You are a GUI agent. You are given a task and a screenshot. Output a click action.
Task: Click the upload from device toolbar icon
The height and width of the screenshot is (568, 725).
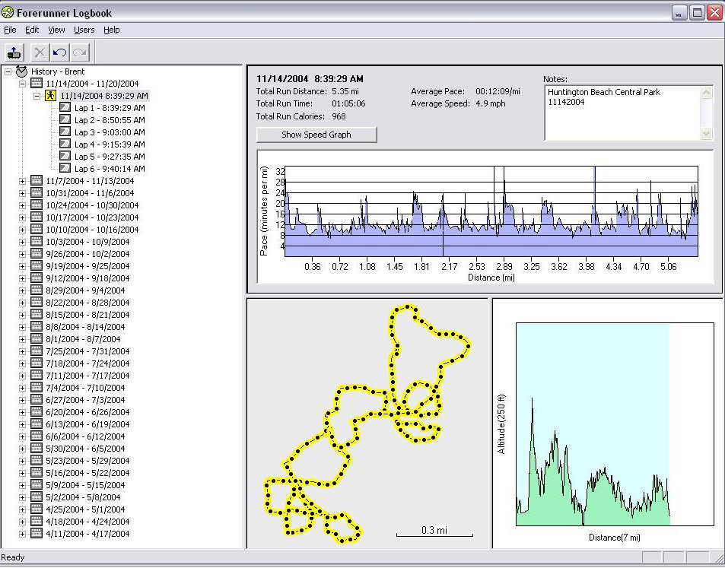[x=14, y=52]
